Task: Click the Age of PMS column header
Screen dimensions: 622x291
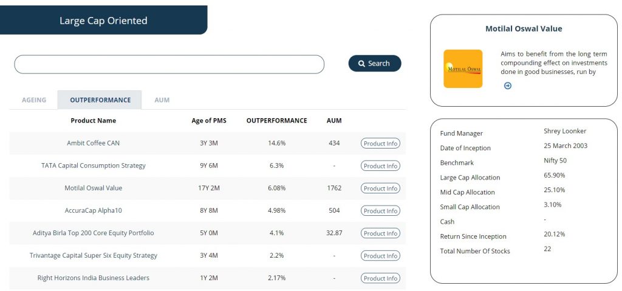Action: tap(209, 121)
